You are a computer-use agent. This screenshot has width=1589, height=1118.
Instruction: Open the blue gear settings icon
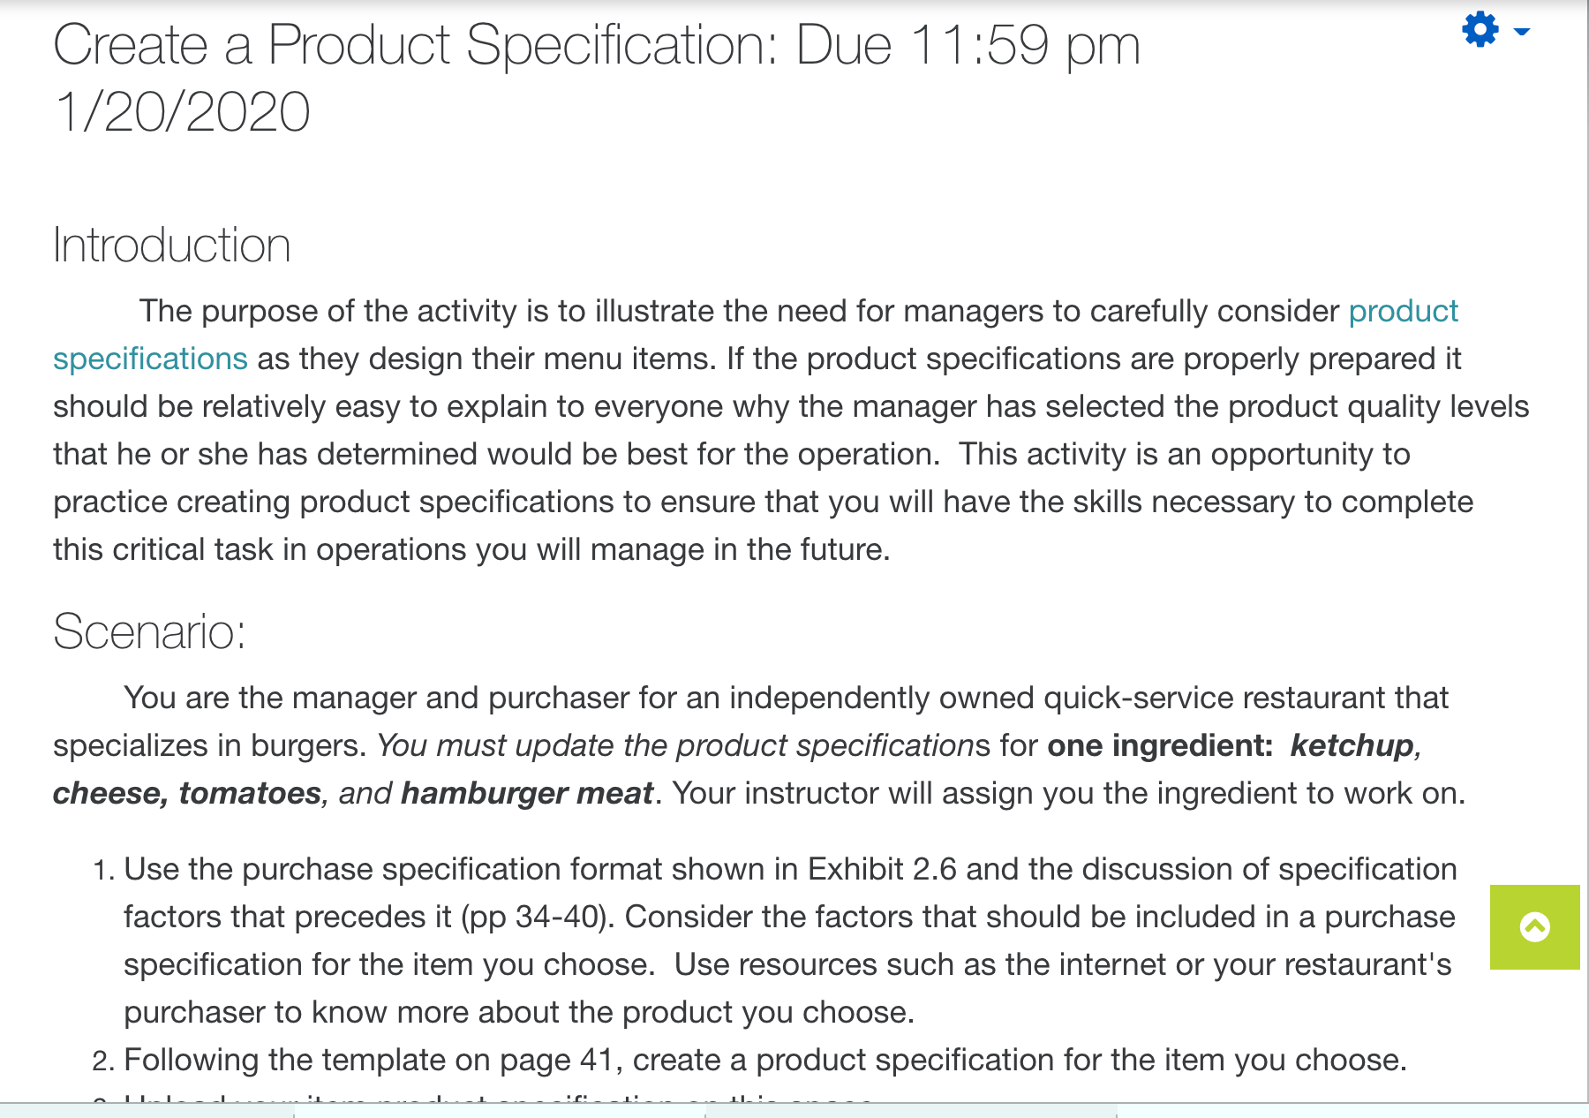1480,30
